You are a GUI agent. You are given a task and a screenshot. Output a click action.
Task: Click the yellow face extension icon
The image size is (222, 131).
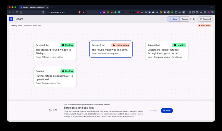point(161,12)
